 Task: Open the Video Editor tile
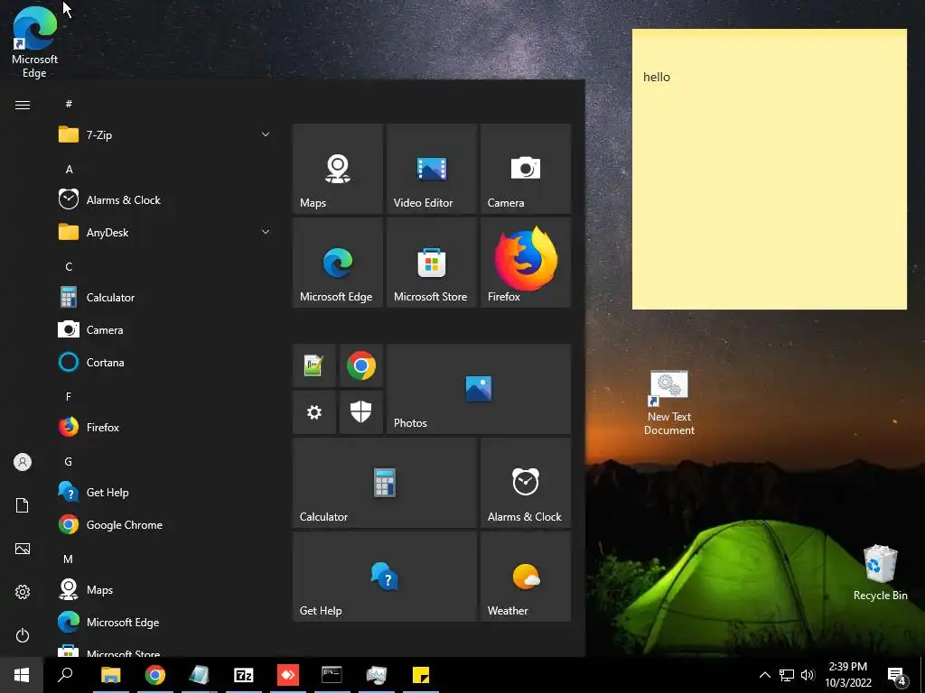431,169
